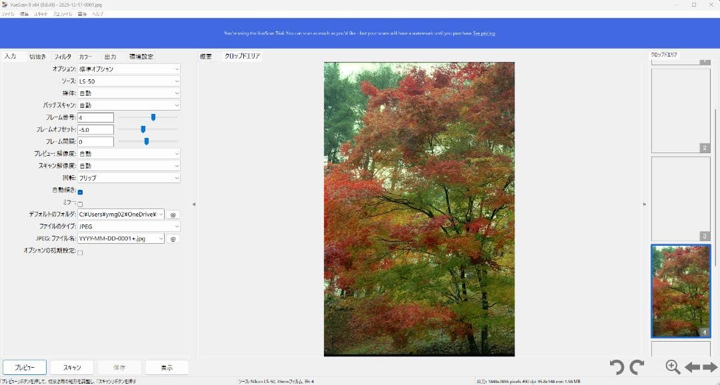720x385 pixels.
Task: Click the @ button next to JPEG ファイル名
Action: pos(173,238)
